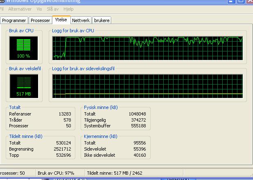This screenshot has height=180, width=253.
Task: Click the Referanser label
Action: (x=20, y=114)
